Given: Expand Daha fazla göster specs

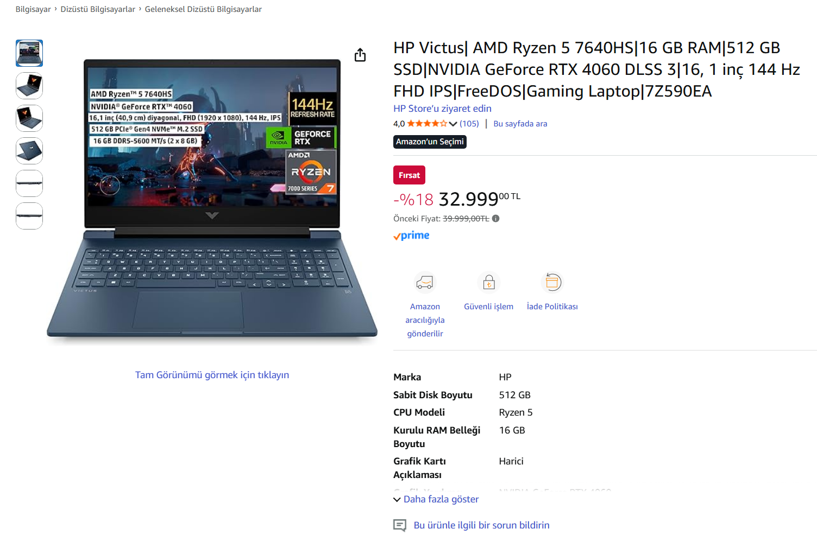Looking at the screenshot, I should coord(436,499).
